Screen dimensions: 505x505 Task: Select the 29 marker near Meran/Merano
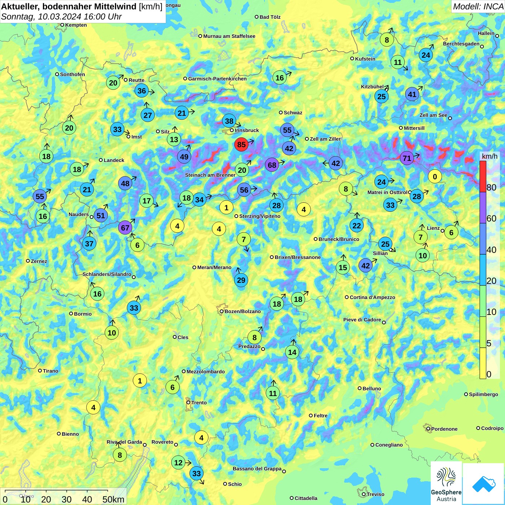coord(241,280)
